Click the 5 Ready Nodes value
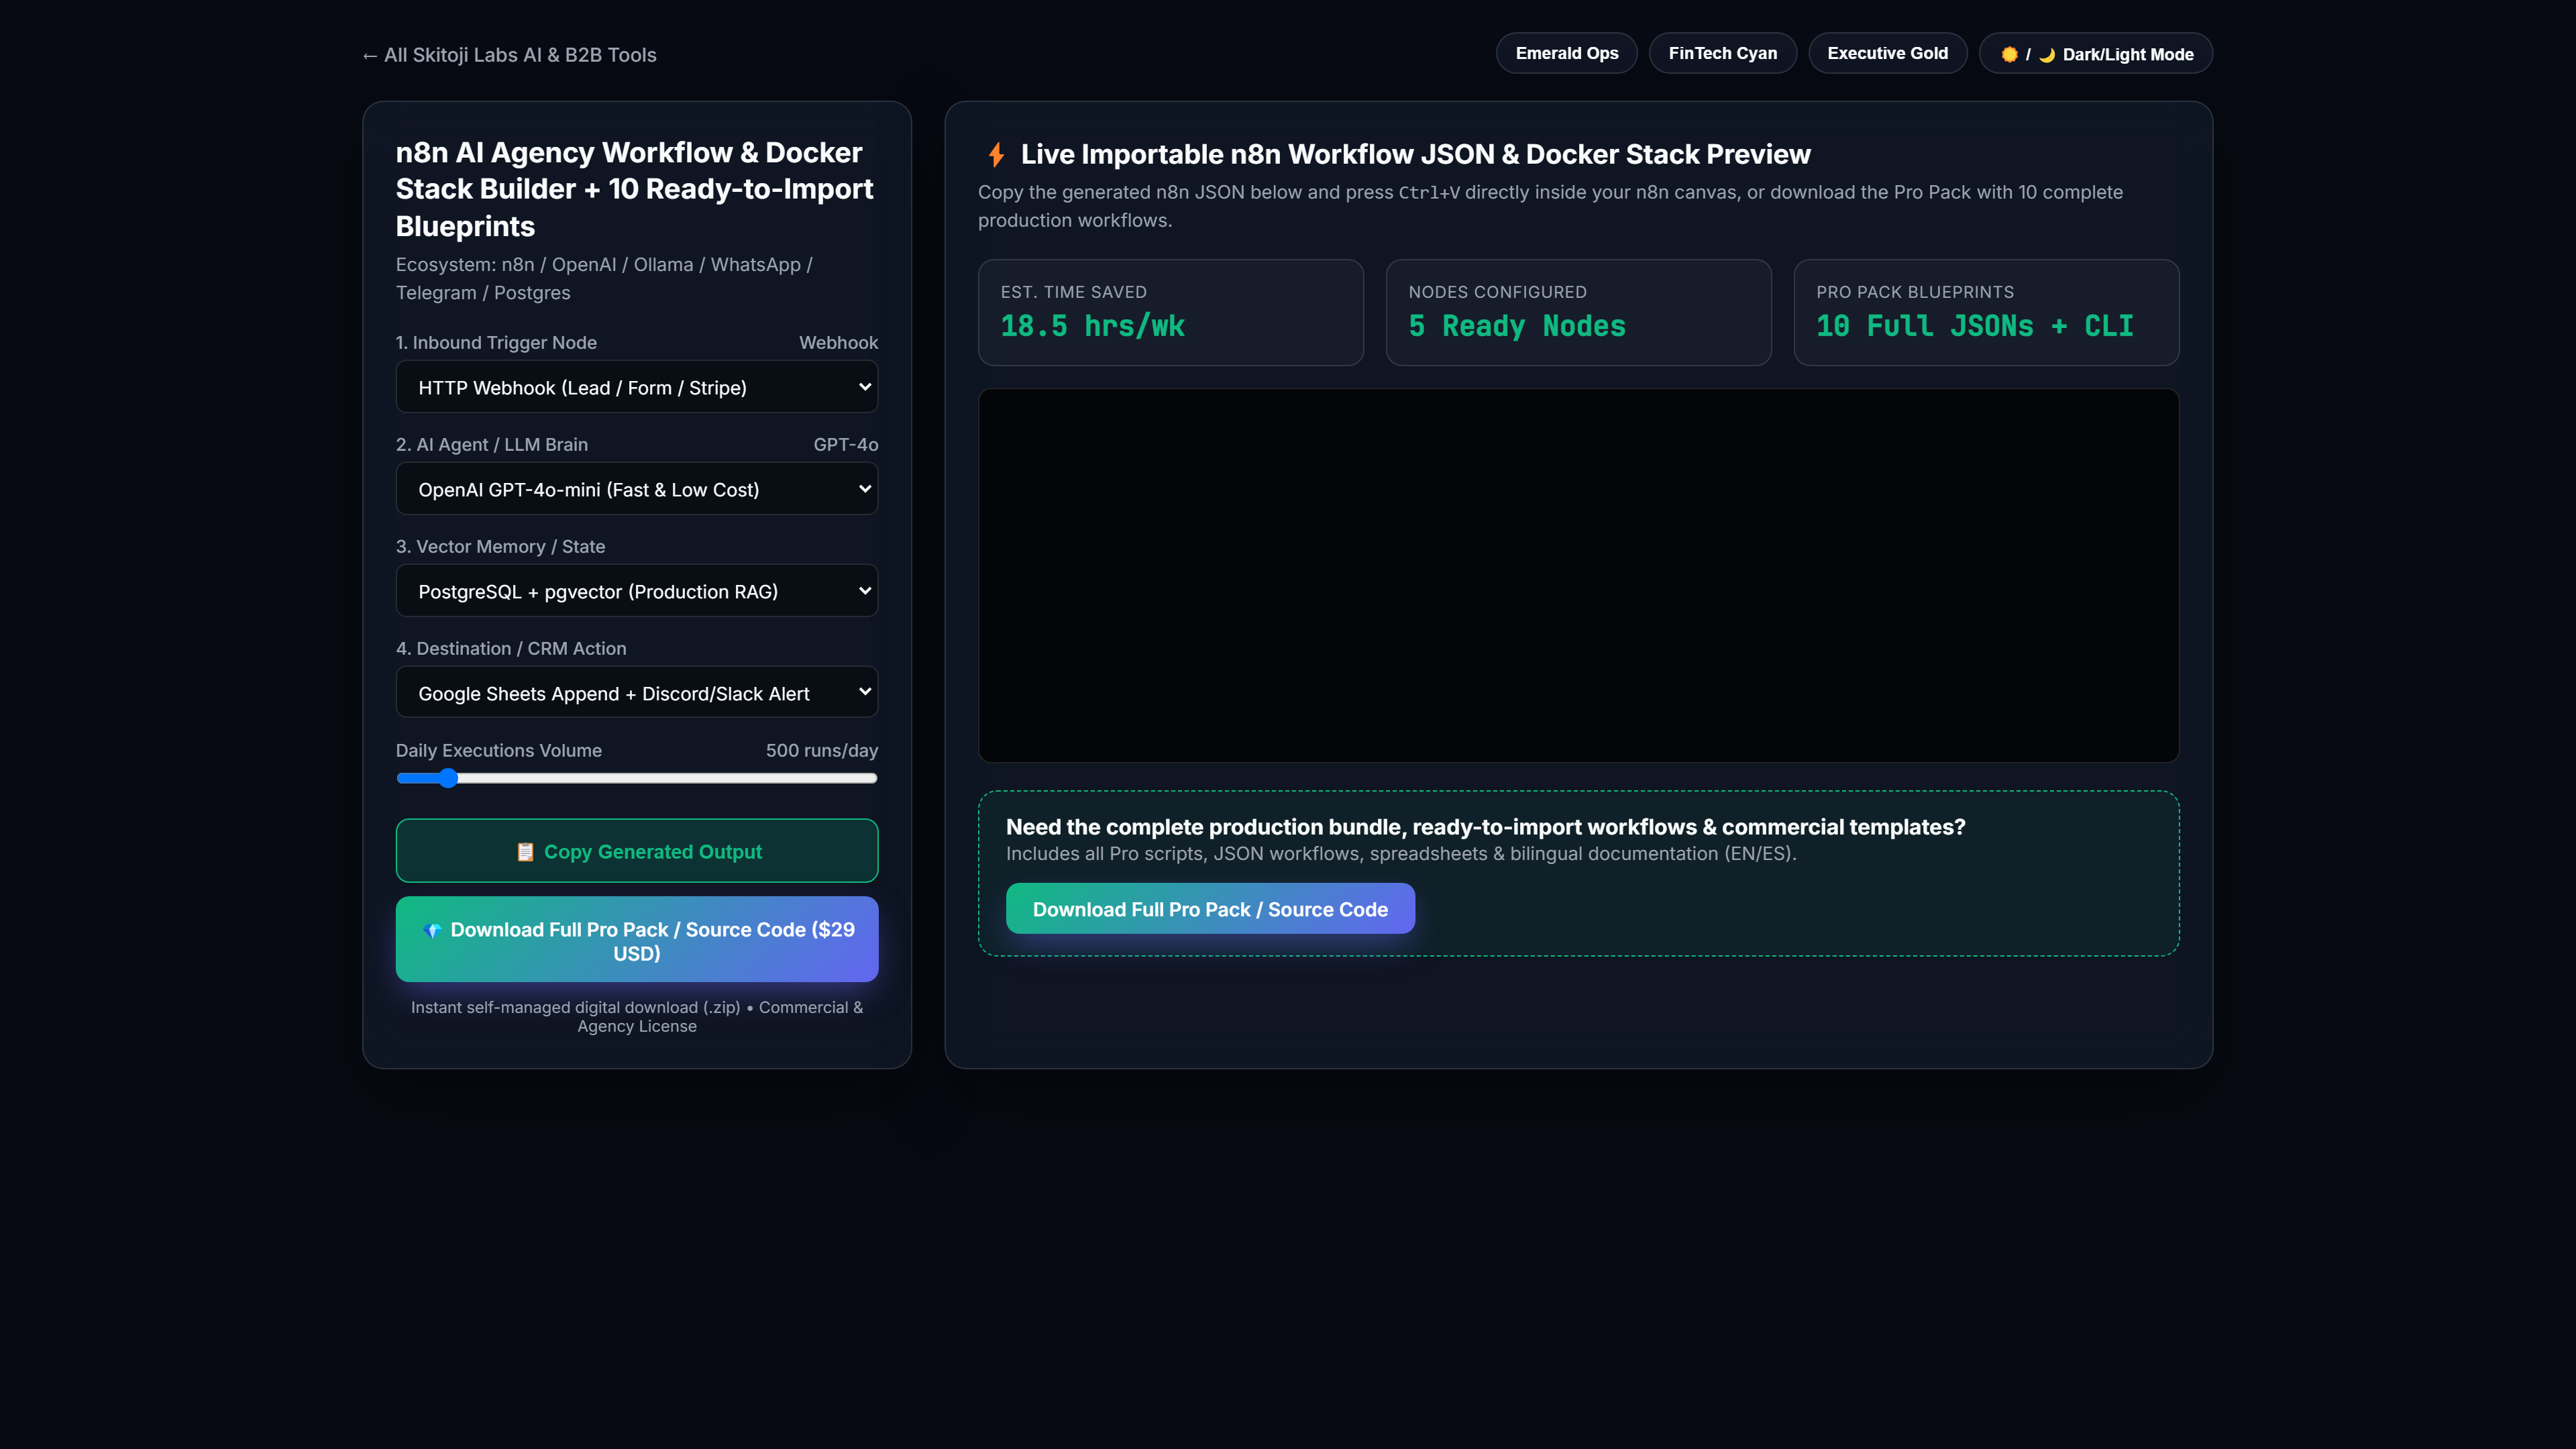The image size is (2576, 1449). tap(1516, 326)
